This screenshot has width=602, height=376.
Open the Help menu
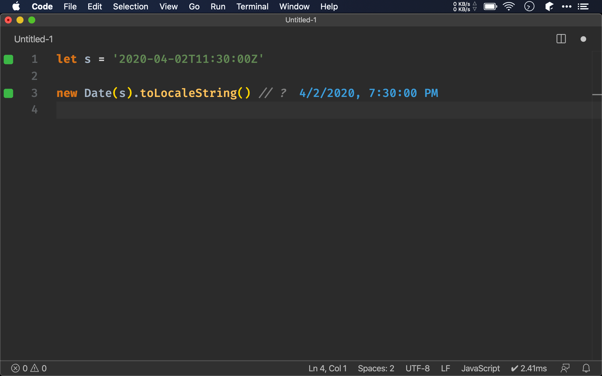(329, 6)
